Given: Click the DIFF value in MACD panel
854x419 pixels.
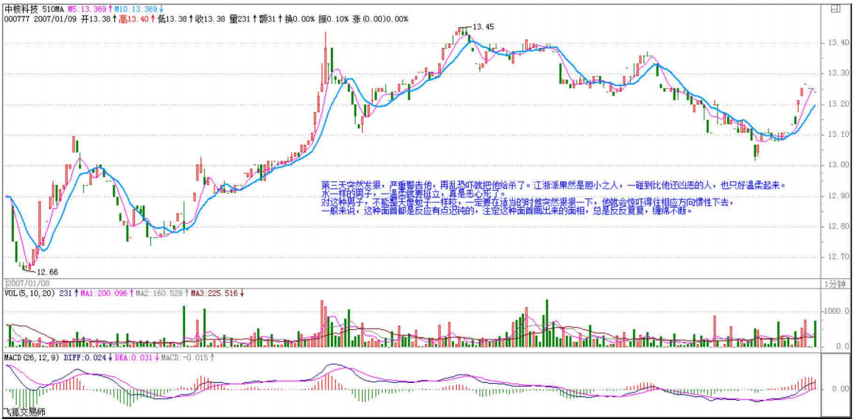Looking at the screenshot, I should 87,358.
